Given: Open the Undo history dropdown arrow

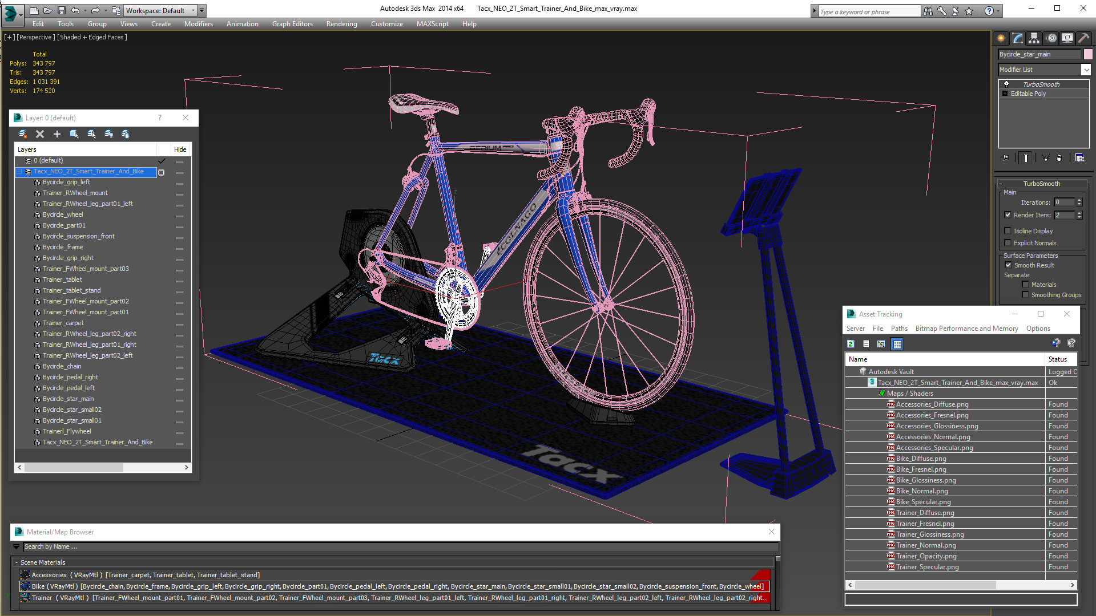Looking at the screenshot, I should (85, 10).
